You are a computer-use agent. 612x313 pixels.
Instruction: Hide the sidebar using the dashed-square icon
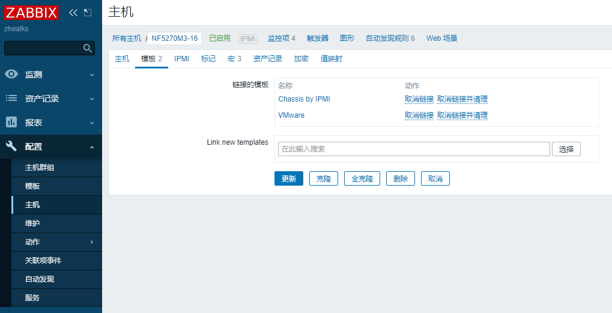(x=88, y=13)
